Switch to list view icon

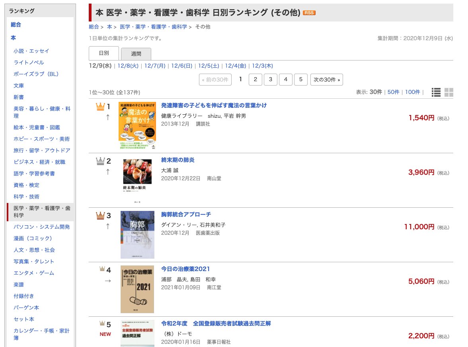[436, 92]
